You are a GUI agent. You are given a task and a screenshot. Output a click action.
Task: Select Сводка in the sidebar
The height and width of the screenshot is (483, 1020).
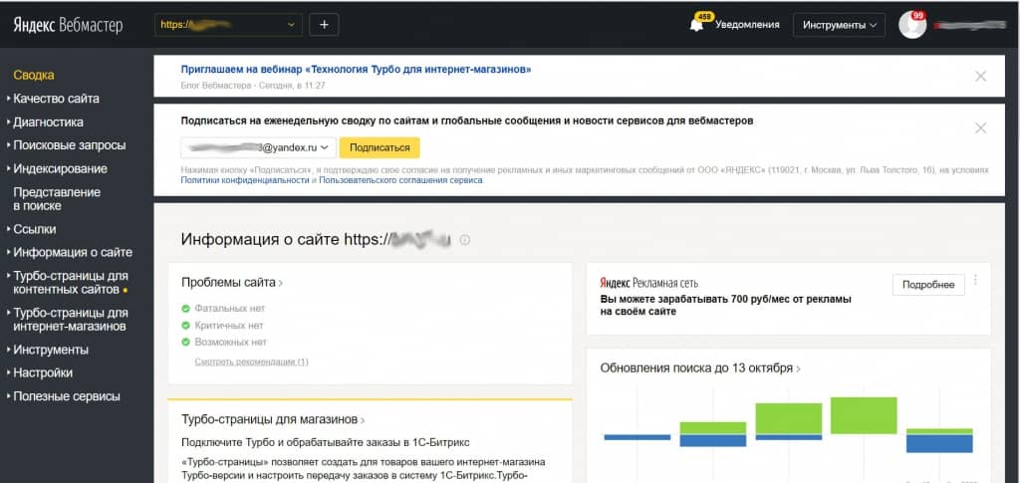pos(34,75)
